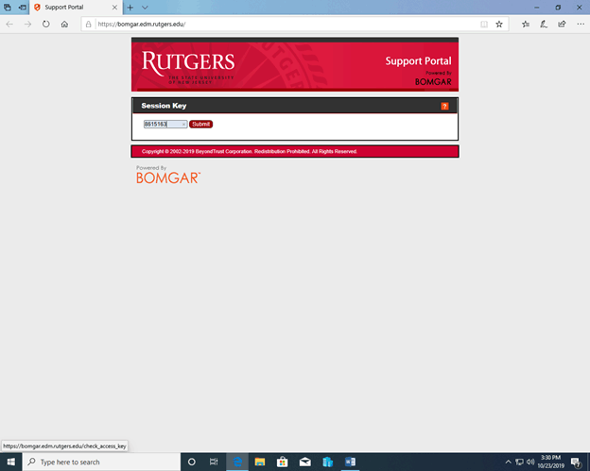Open the orange help question mark icon

pos(444,107)
